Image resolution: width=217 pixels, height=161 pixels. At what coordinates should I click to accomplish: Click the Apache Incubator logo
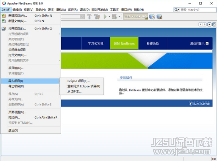point(199,103)
